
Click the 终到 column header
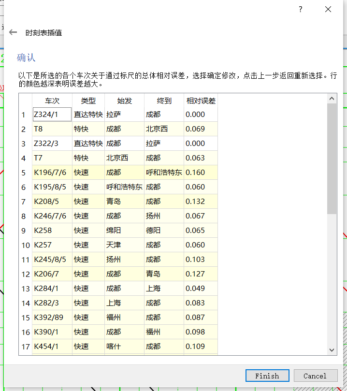click(164, 101)
